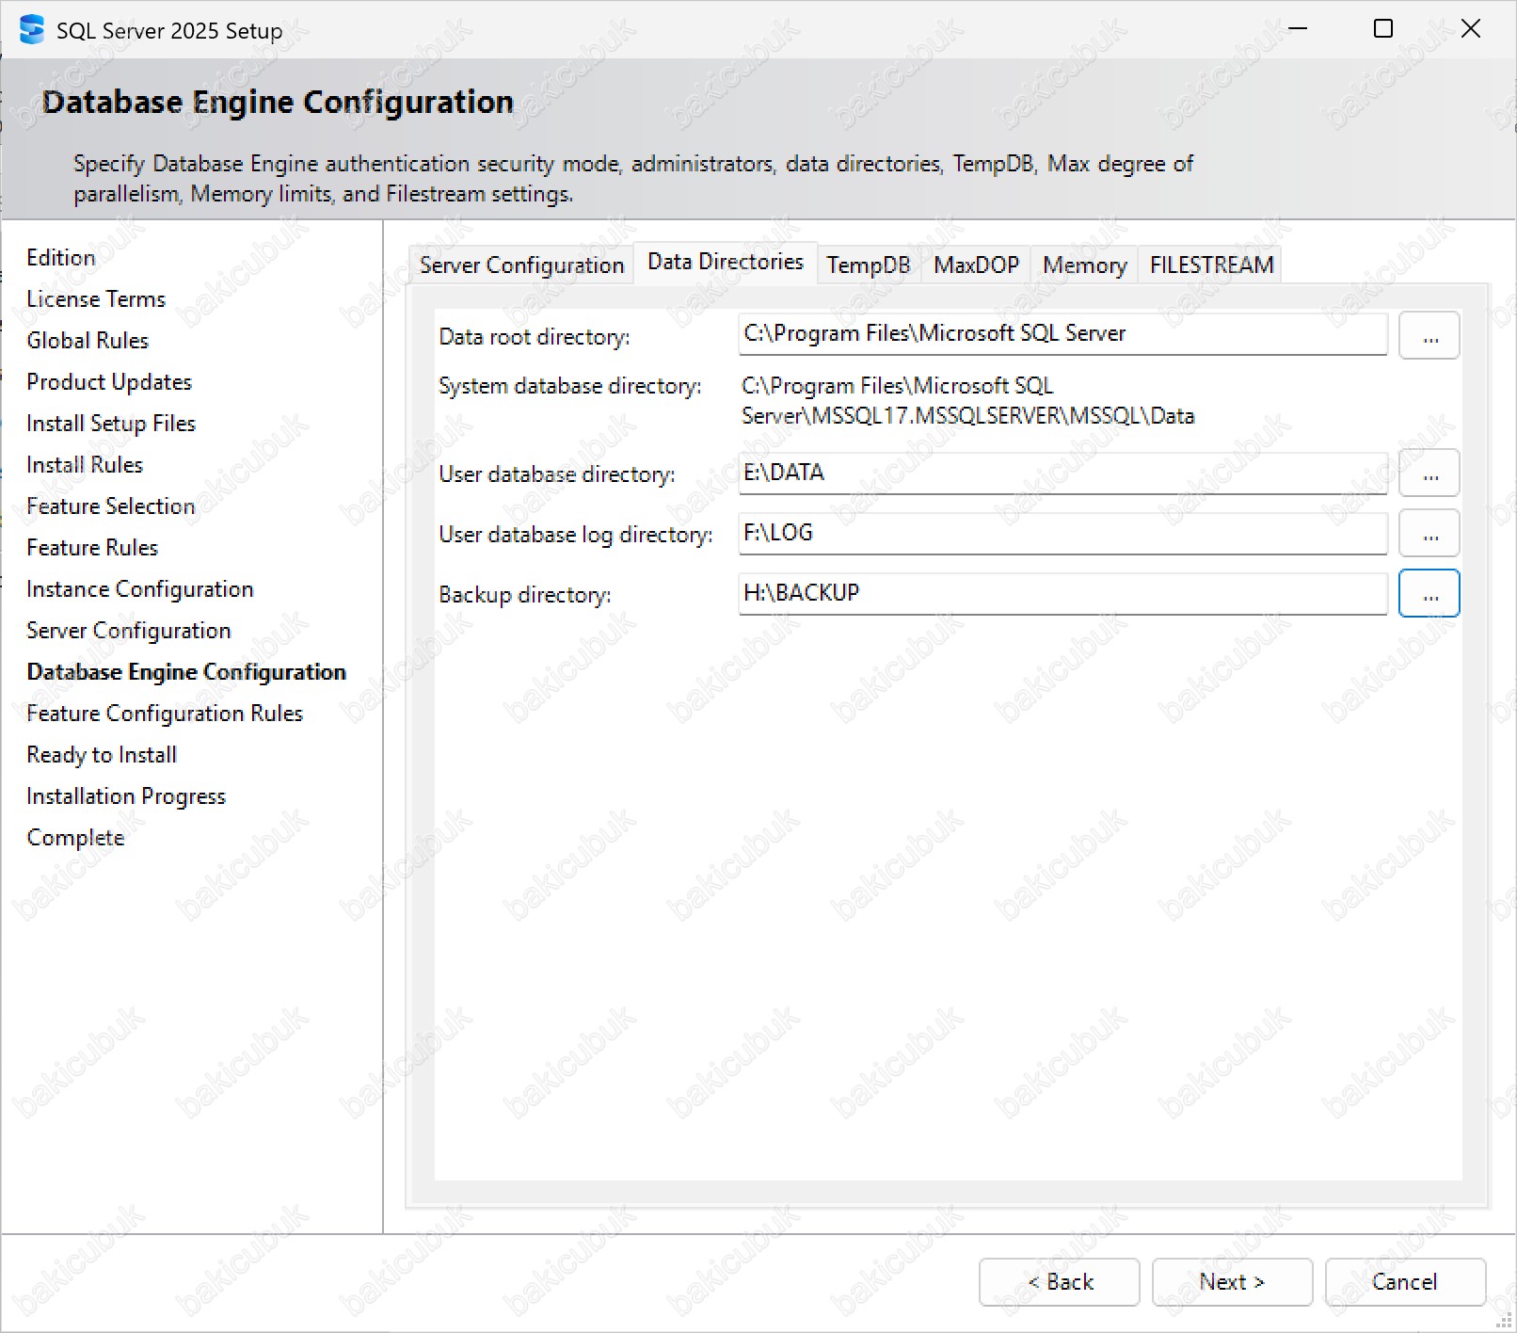Browse for the Backup directory

[1429, 594]
